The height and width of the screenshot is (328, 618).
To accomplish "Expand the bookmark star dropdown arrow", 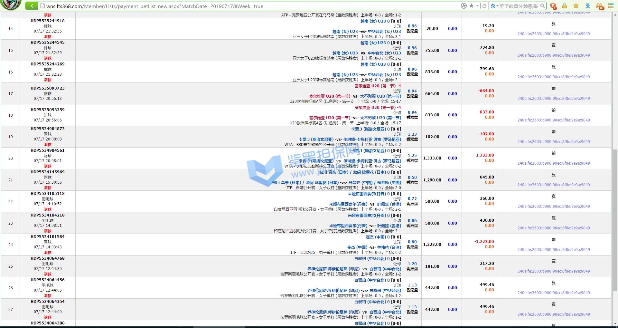I will click(x=477, y=6).
